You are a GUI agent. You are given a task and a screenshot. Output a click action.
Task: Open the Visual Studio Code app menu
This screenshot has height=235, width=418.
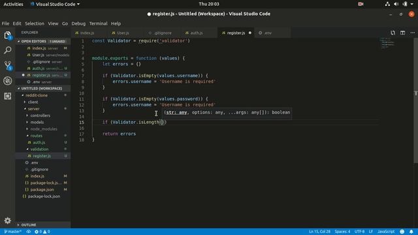tap(55, 4)
